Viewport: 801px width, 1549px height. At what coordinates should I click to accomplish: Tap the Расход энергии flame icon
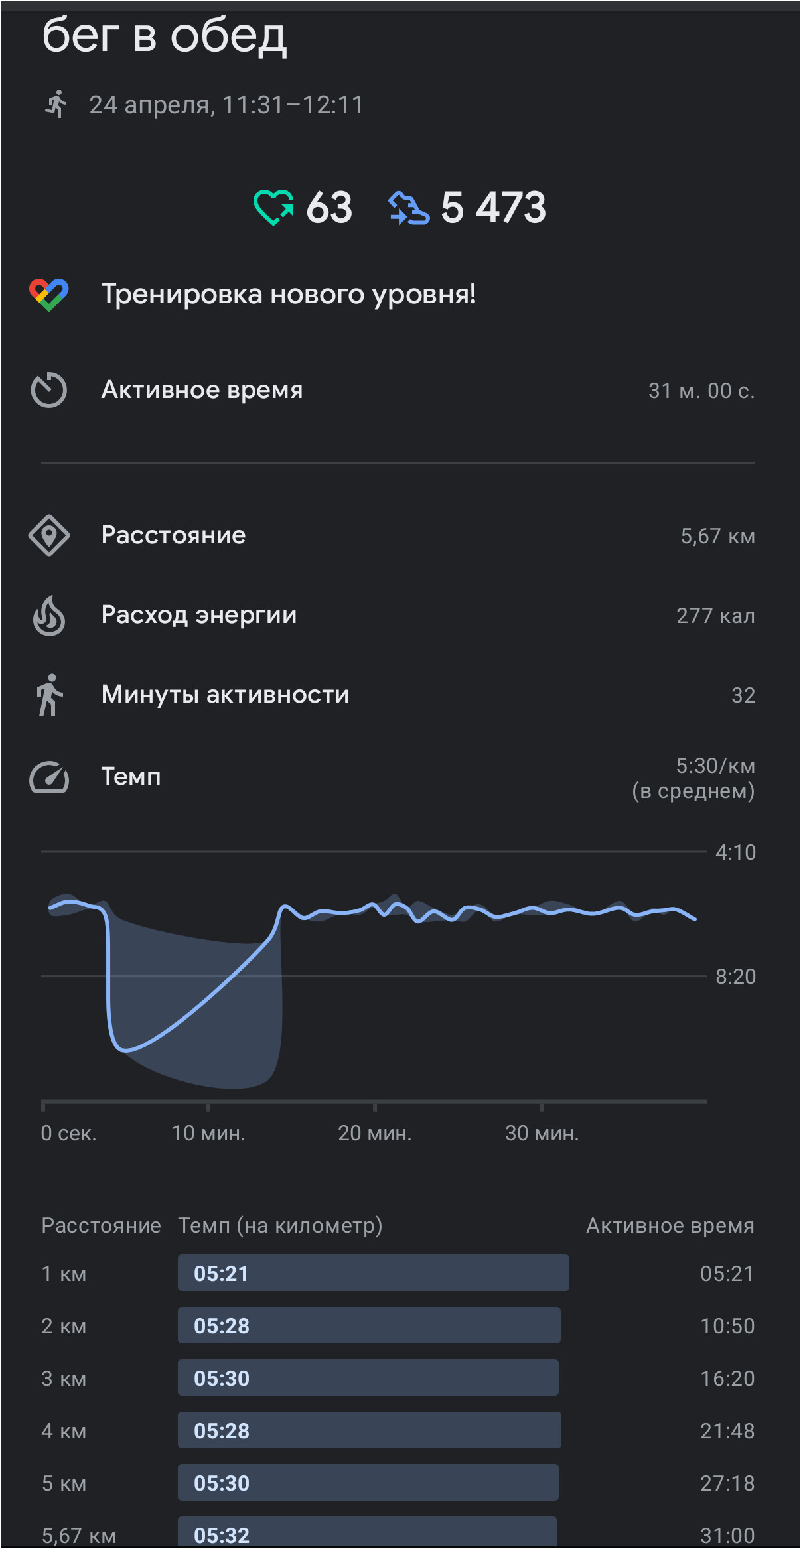(x=49, y=616)
